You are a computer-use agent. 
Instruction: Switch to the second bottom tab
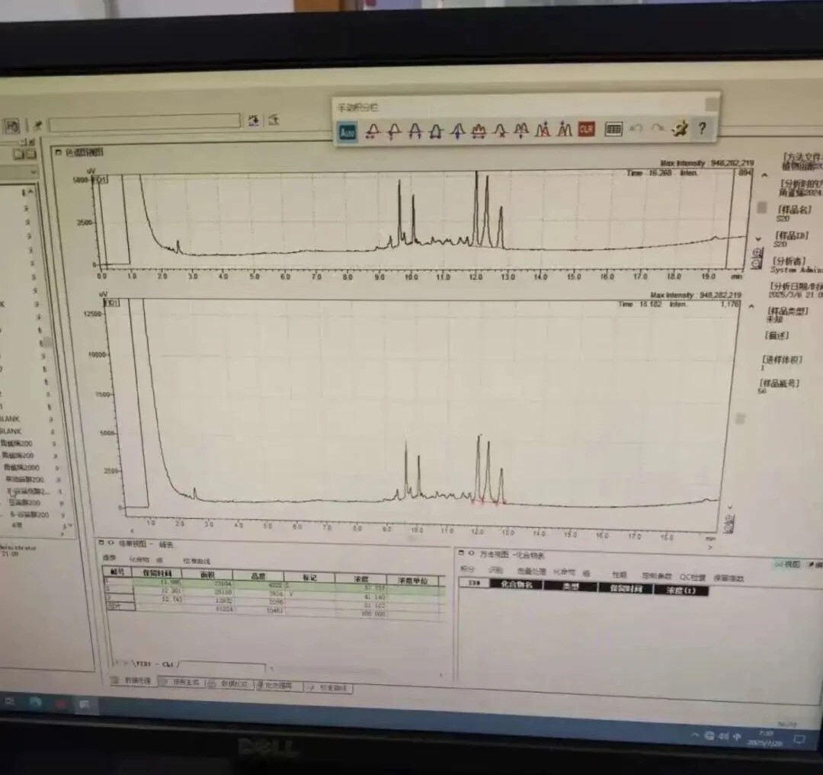[182, 683]
